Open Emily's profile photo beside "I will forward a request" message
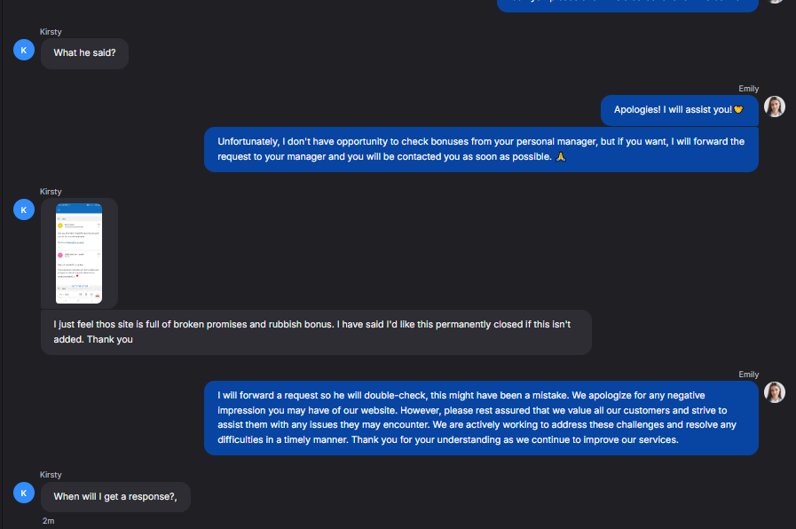796x529 pixels. [x=775, y=392]
